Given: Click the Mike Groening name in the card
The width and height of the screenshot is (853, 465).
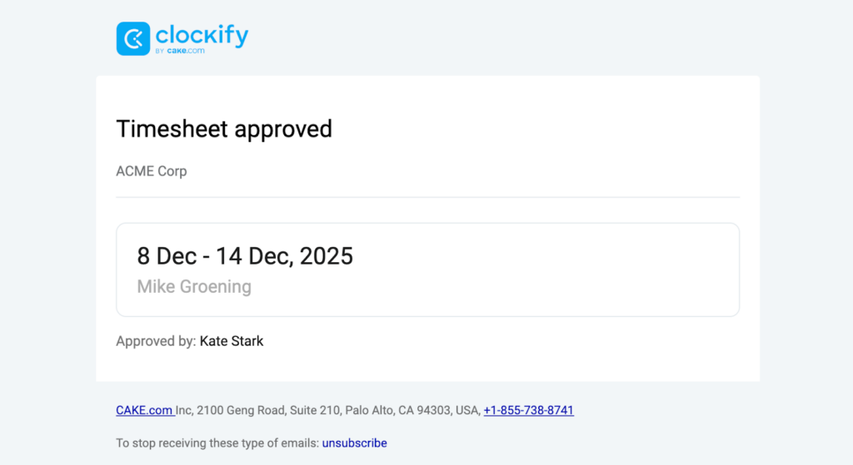Looking at the screenshot, I should (x=194, y=287).
